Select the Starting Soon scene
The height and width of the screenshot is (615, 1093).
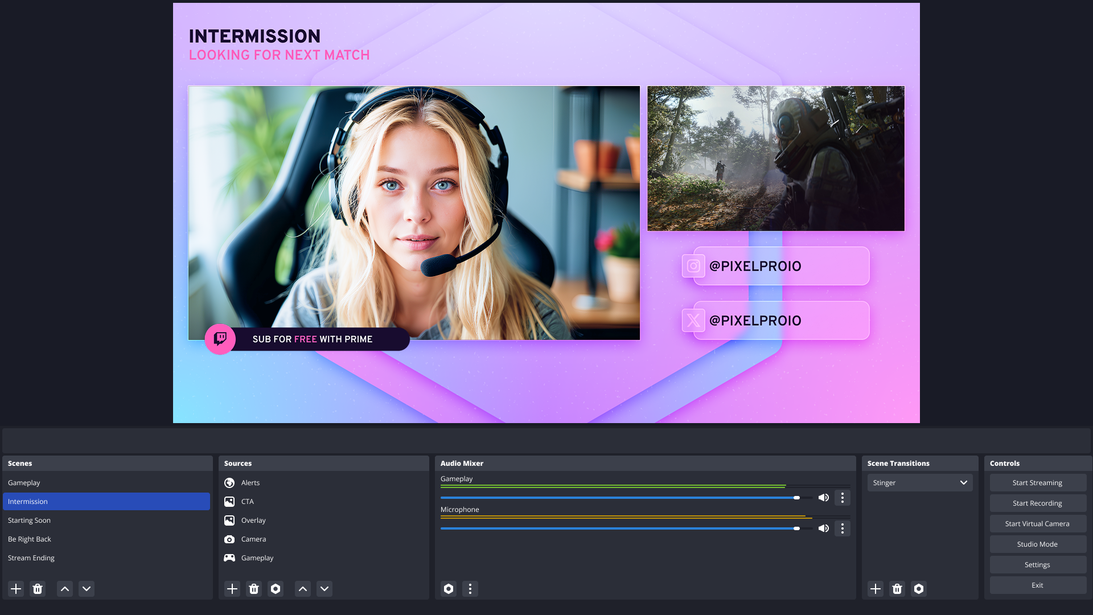[30, 520]
